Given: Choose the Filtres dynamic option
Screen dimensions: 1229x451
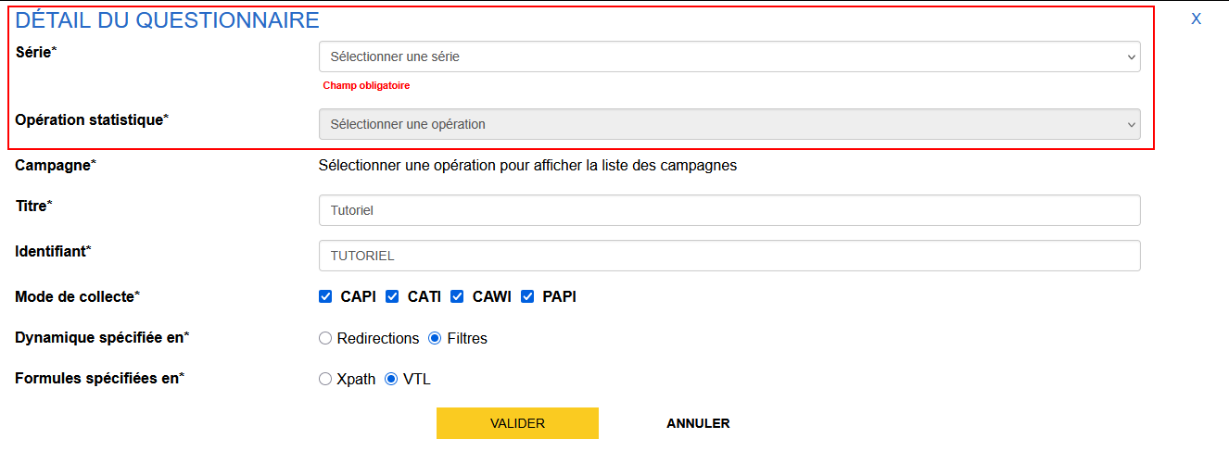Looking at the screenshot, I should (x=435, y=338).
